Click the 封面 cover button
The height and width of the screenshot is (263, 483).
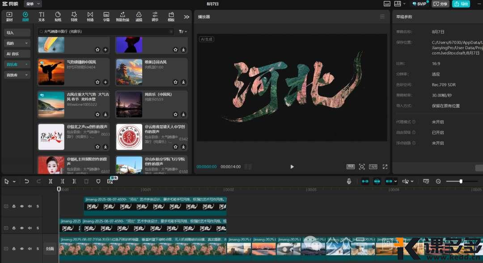click(50, 249)
